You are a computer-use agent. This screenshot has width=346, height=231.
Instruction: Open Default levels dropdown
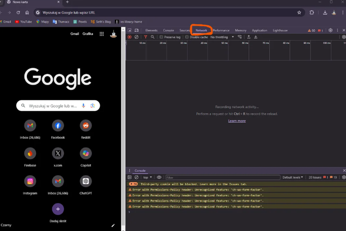(x=293, y=177)
